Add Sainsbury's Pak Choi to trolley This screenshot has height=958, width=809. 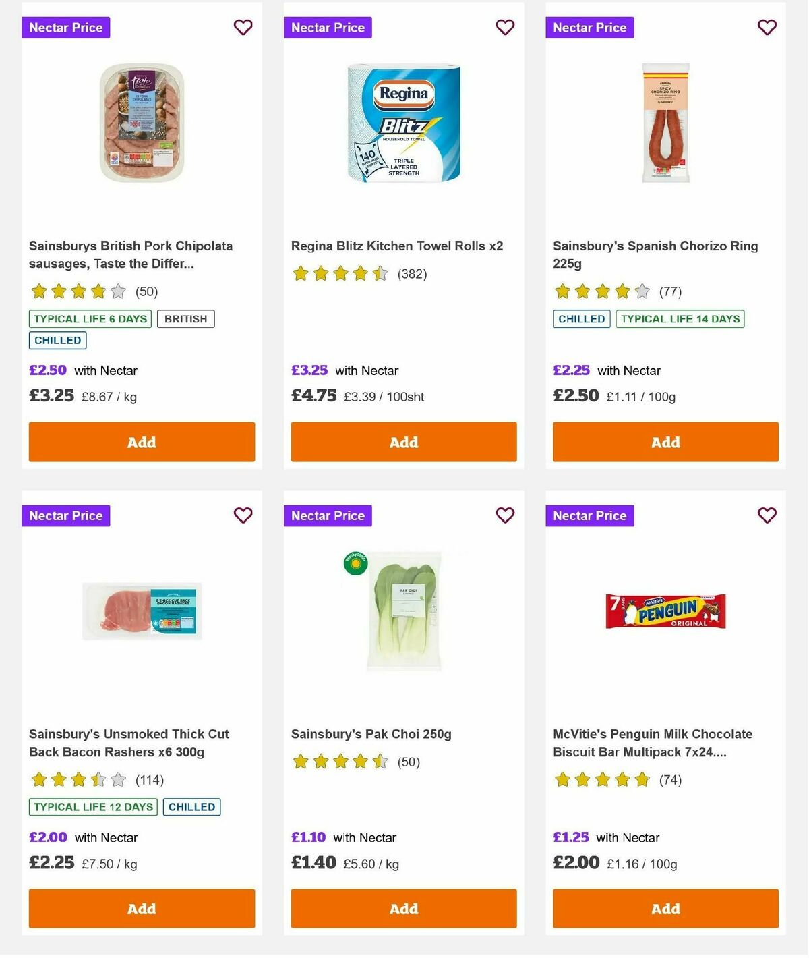tap(403, 909)
